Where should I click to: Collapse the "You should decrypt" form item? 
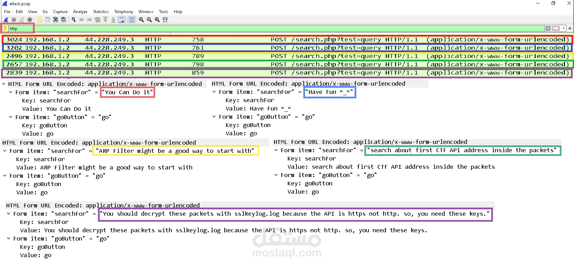click(9, 214)
